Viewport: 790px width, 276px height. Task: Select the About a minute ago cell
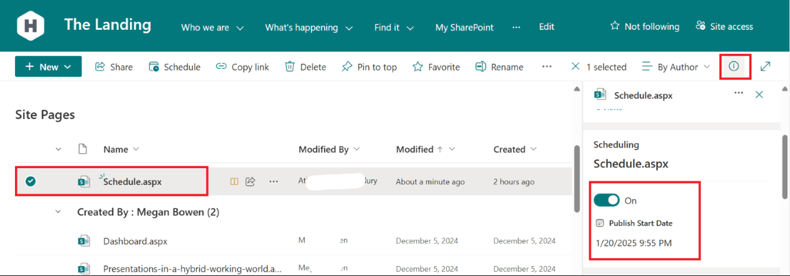(430, 182)
